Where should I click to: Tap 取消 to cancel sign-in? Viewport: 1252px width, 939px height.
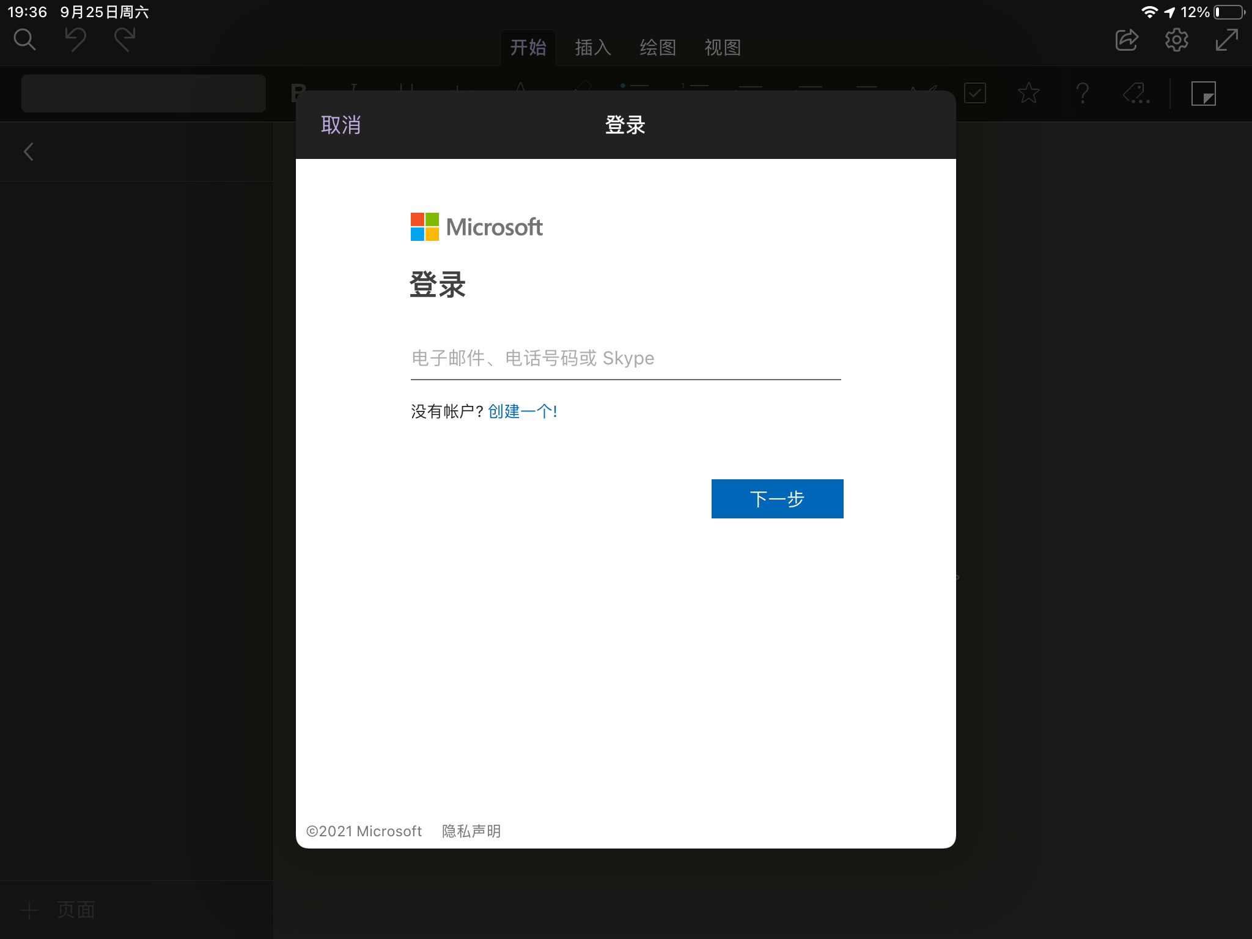coord(341,125)
